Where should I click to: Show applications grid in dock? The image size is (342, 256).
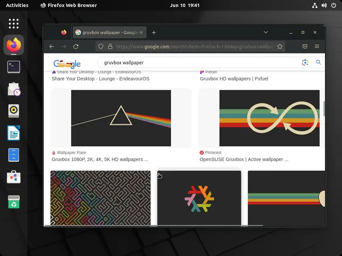(13, 24)
